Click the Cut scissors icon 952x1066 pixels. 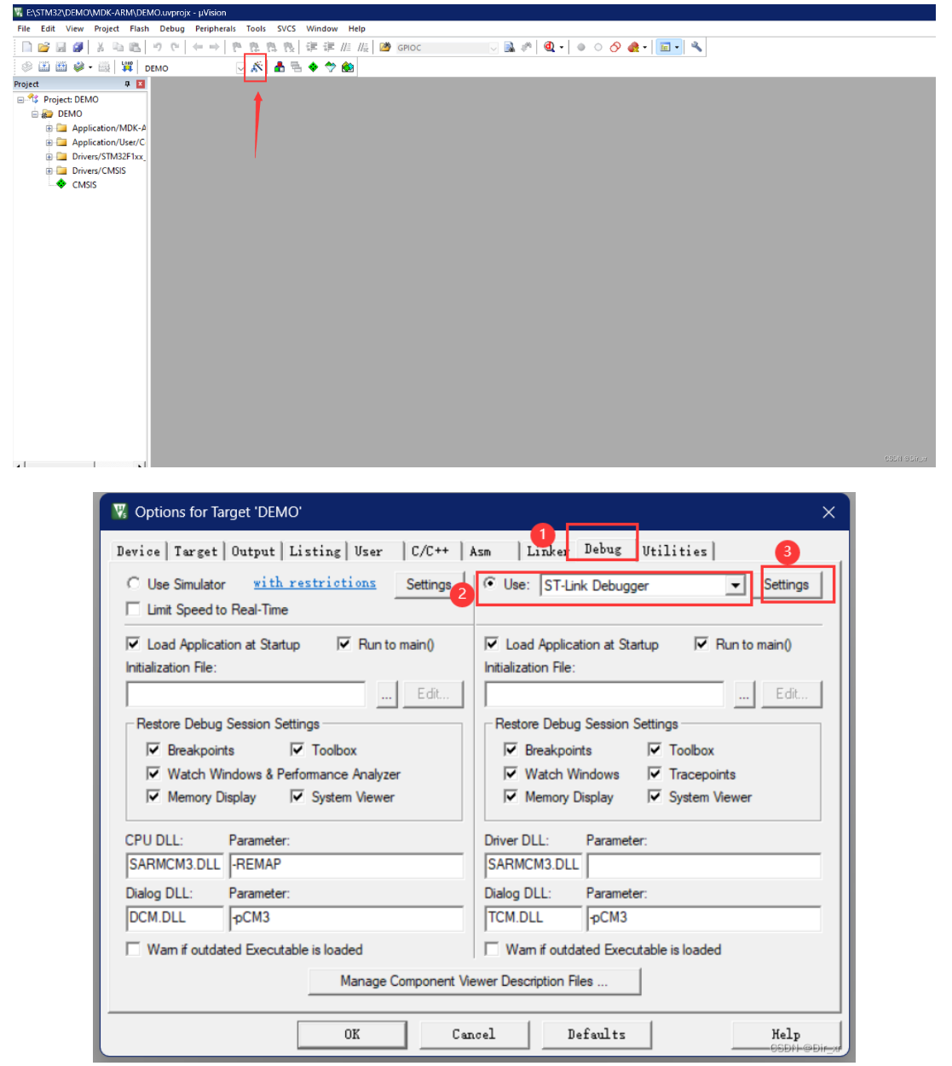coord(101,47)
